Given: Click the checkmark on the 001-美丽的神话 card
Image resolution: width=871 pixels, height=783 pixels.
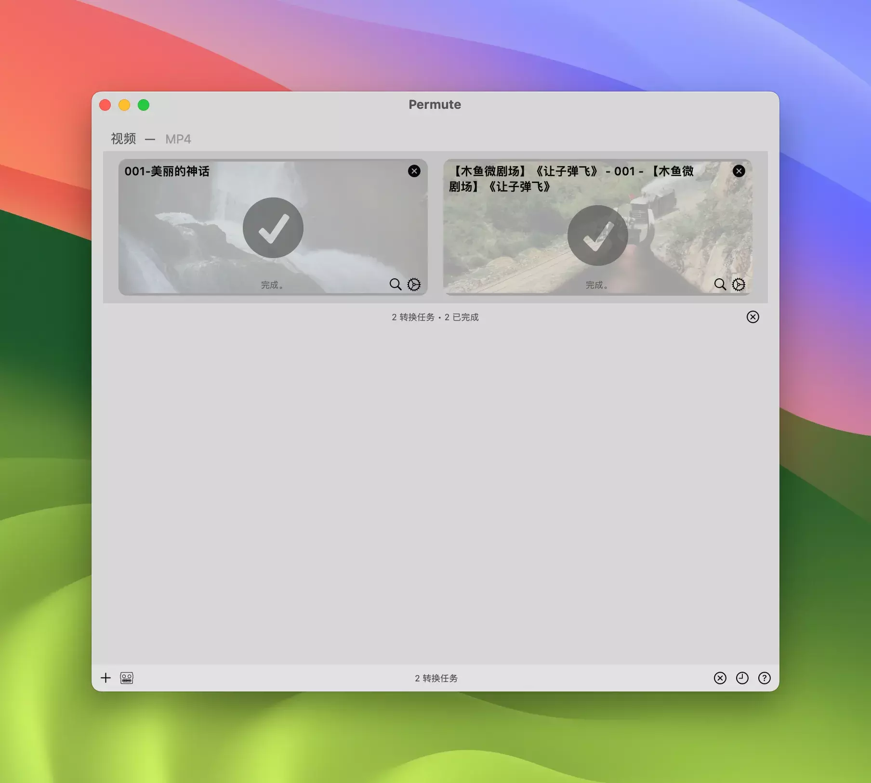Looking at the screenshot, I should 273,228.
